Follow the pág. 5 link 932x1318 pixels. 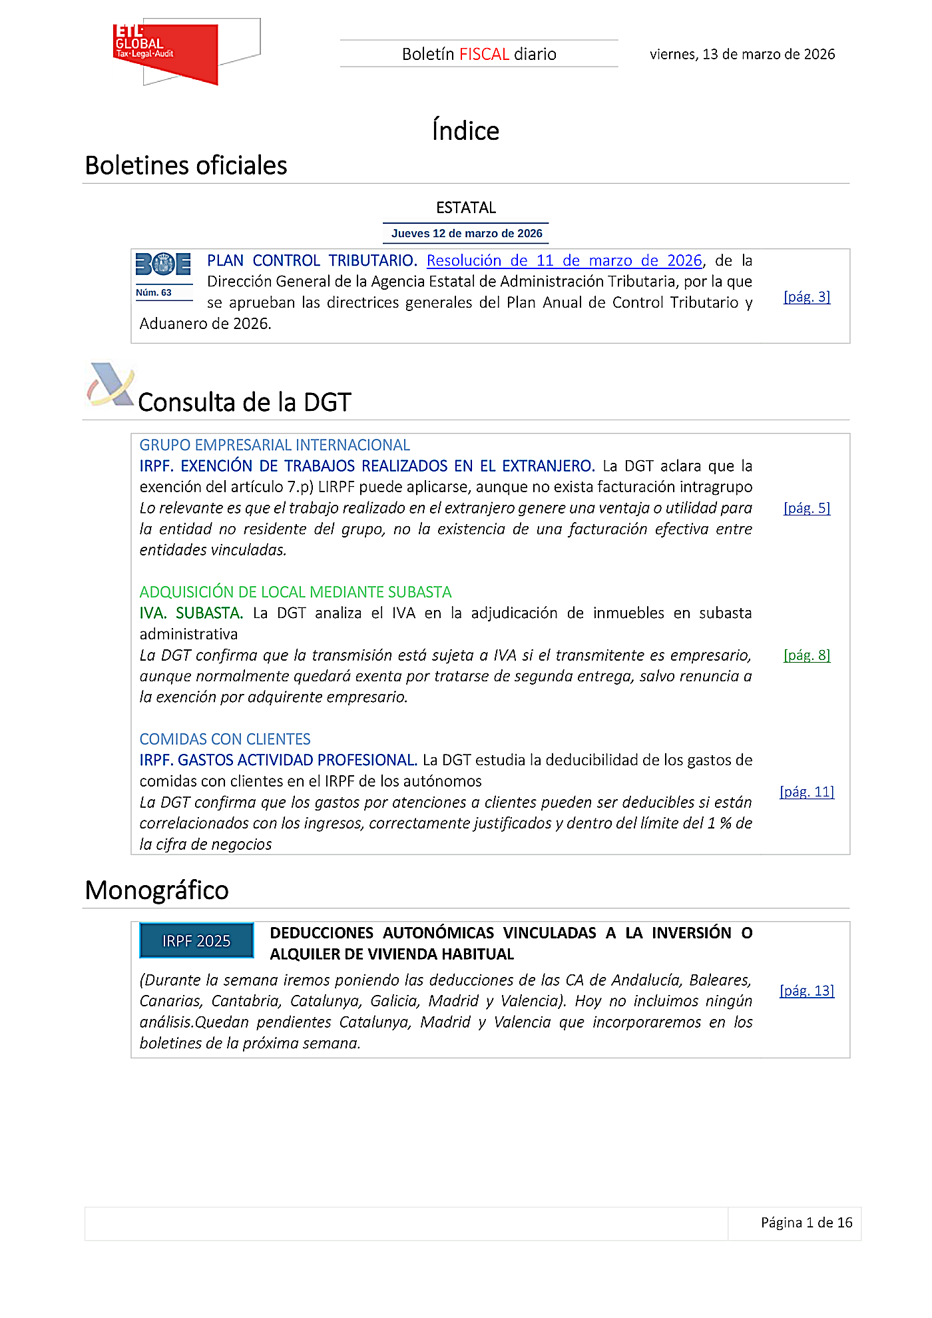pos(806,508)
